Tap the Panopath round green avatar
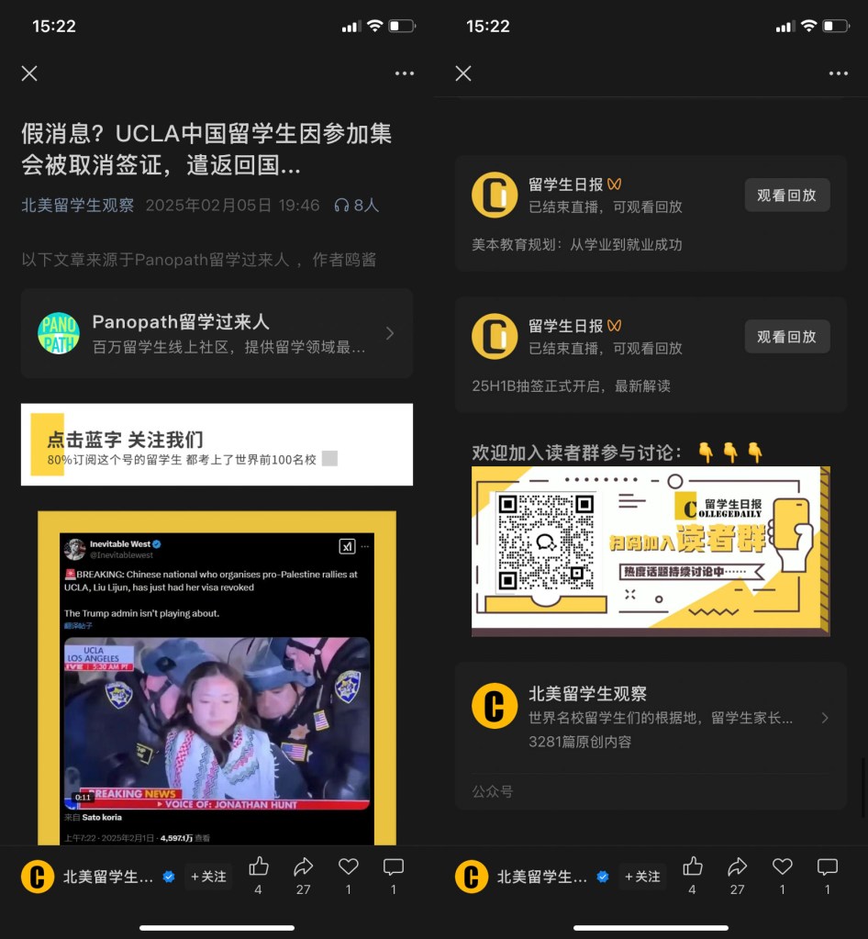 pyautogui.click(x=59, y=333)
